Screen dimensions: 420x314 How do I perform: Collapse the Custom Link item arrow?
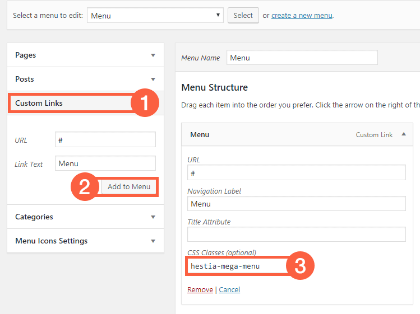pyautogui.click(x=403, y=135)
